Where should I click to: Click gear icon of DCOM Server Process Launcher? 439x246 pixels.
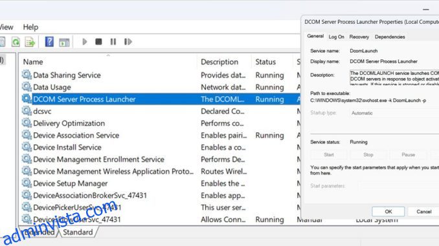(x=27, y=99)
